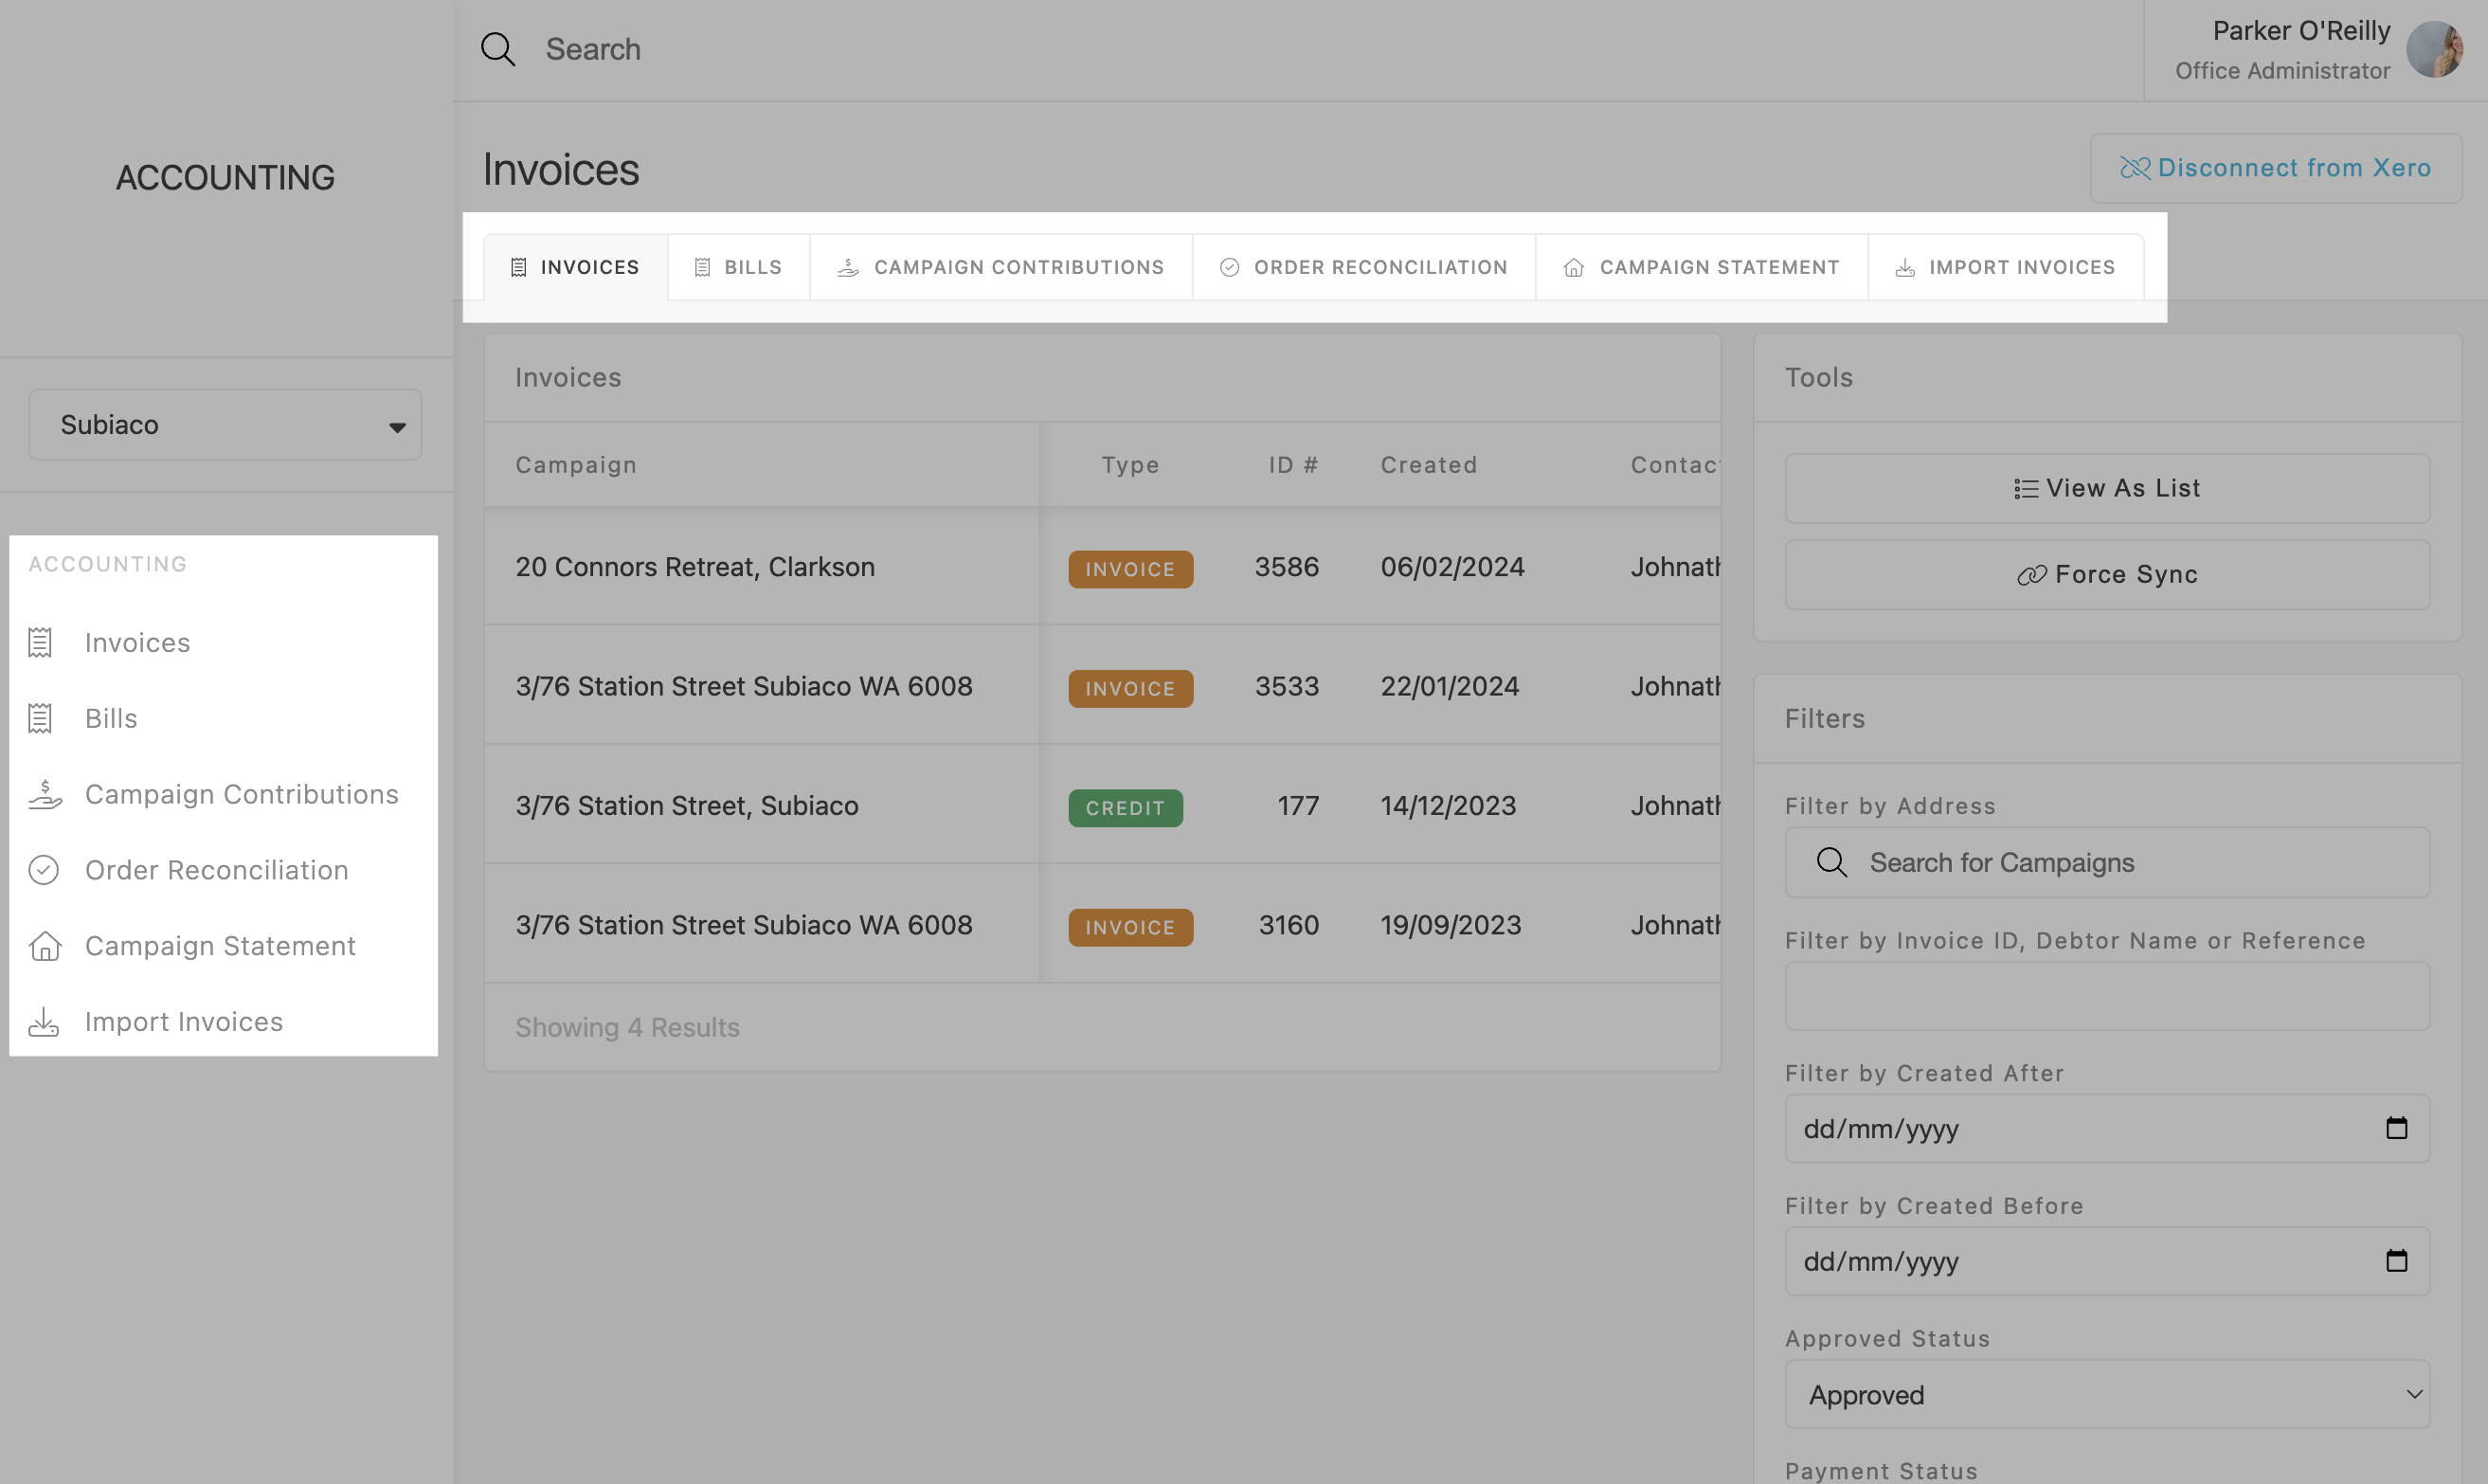Image resolution: width=2488 pixels, height=1484 pixels.
Task: Open the Subiaco office dropdown
Action: [225, 425]
